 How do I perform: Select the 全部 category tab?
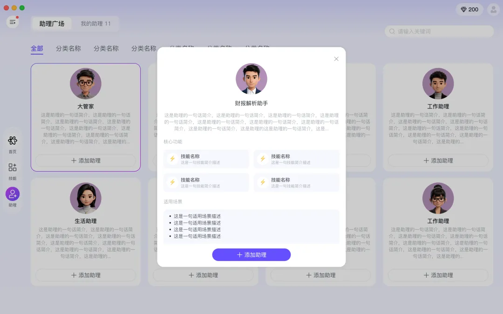37,49
